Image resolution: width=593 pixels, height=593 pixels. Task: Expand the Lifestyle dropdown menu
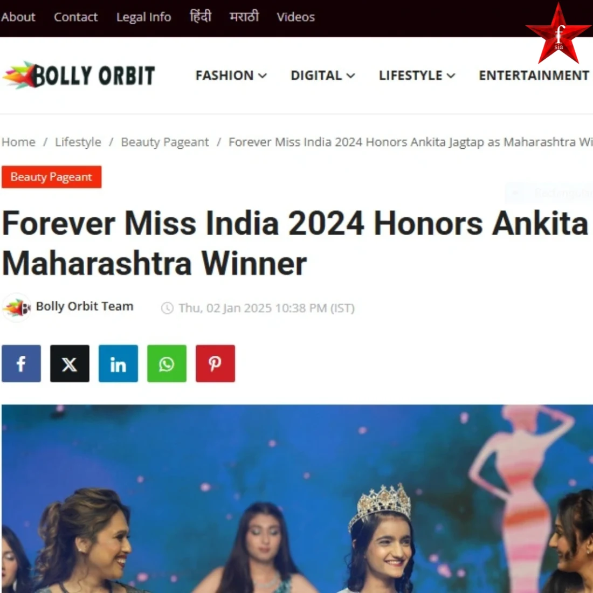point(417,75)
